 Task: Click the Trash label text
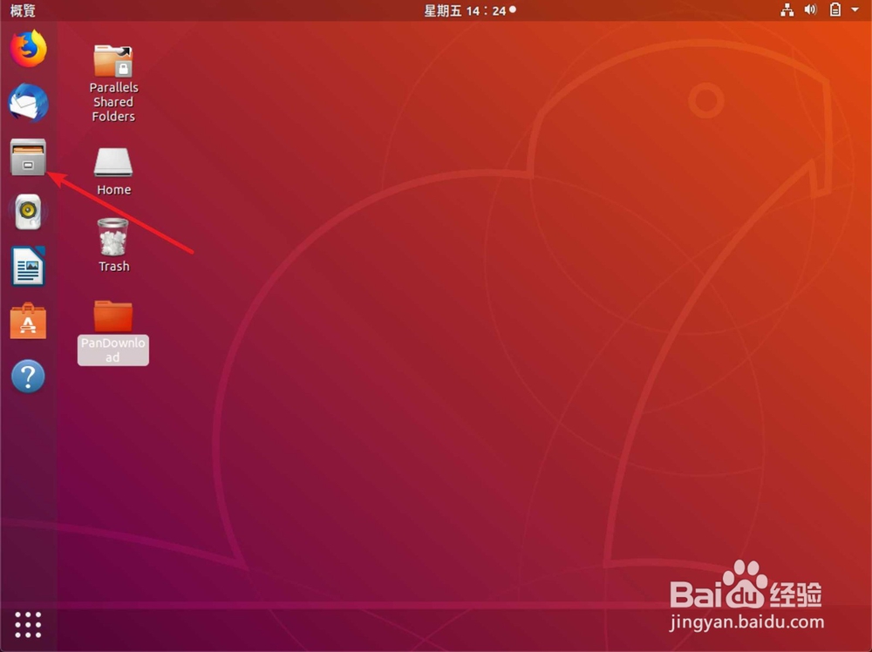coord(114,266)
